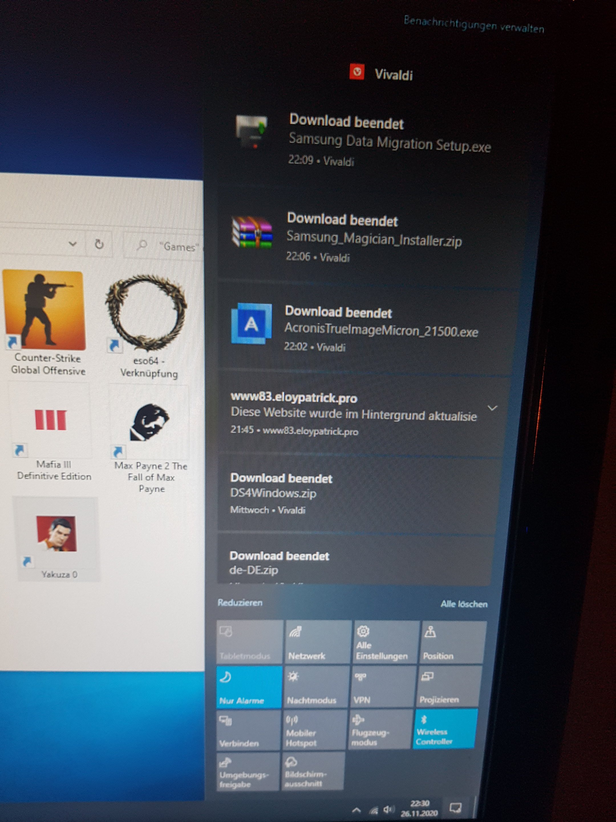Open Counter-Strike Global Offensive shortcut icon

pyautogui.click(x=44, y=310)
